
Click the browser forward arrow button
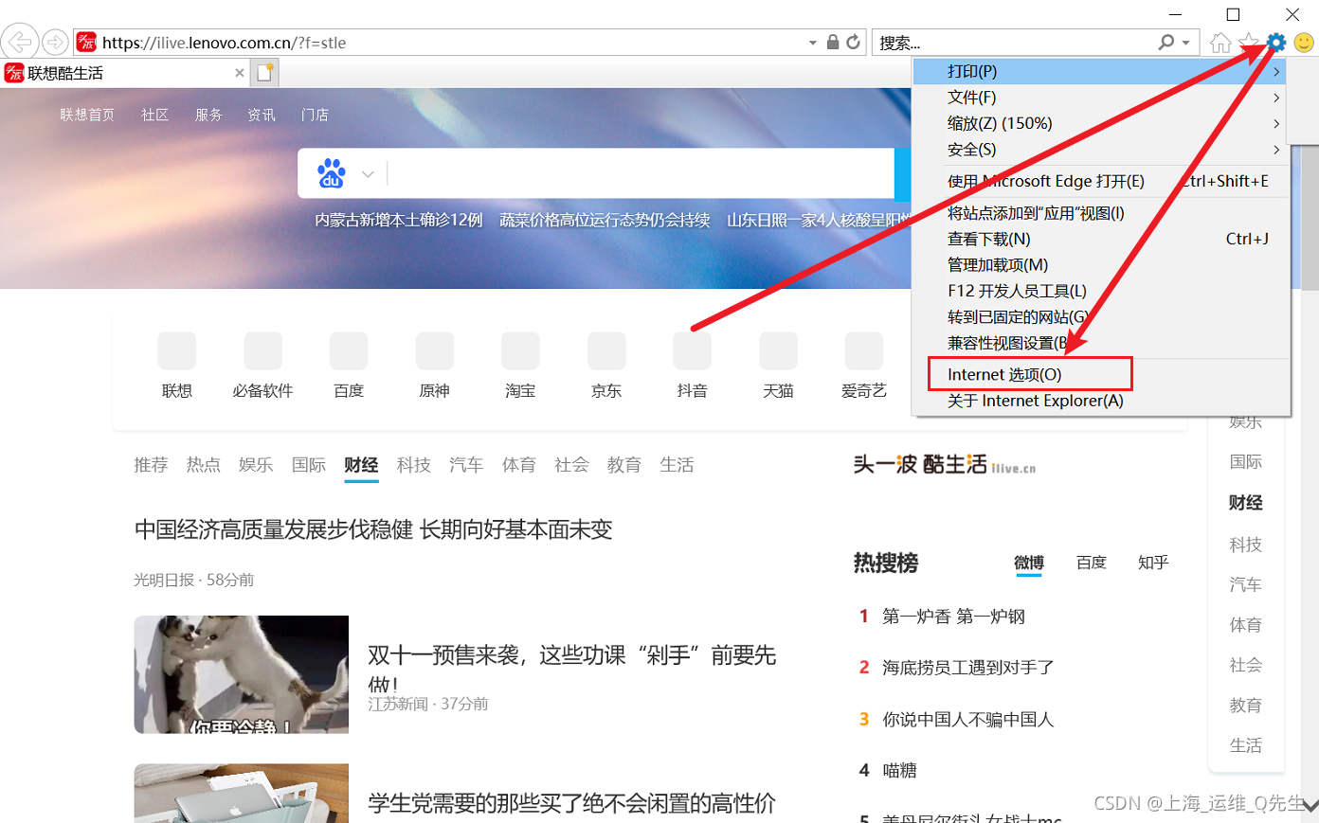[x=55, y=43]
